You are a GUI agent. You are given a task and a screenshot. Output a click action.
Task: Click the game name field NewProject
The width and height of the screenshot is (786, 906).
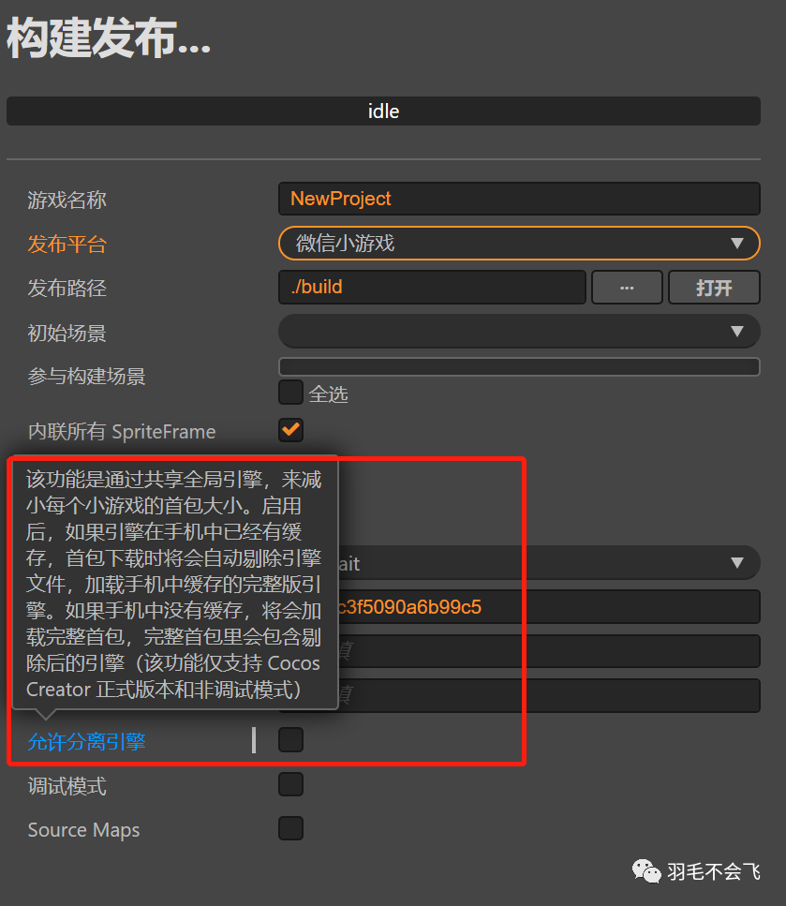point(519,199)
